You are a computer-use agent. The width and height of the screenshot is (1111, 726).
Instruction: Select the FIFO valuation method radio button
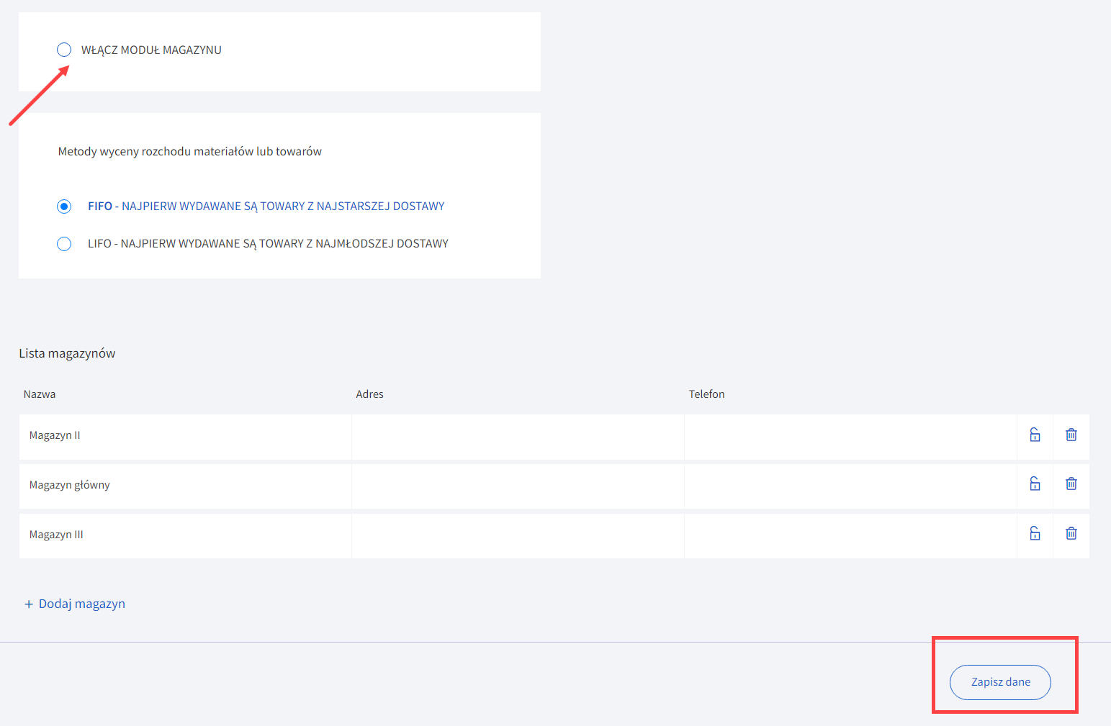[x=64, y=207]
